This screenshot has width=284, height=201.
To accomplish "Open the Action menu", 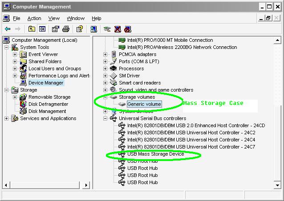I will point(34,18).
